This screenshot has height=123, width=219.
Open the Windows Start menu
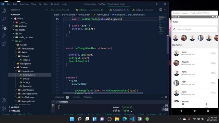(x=72, y=119)
